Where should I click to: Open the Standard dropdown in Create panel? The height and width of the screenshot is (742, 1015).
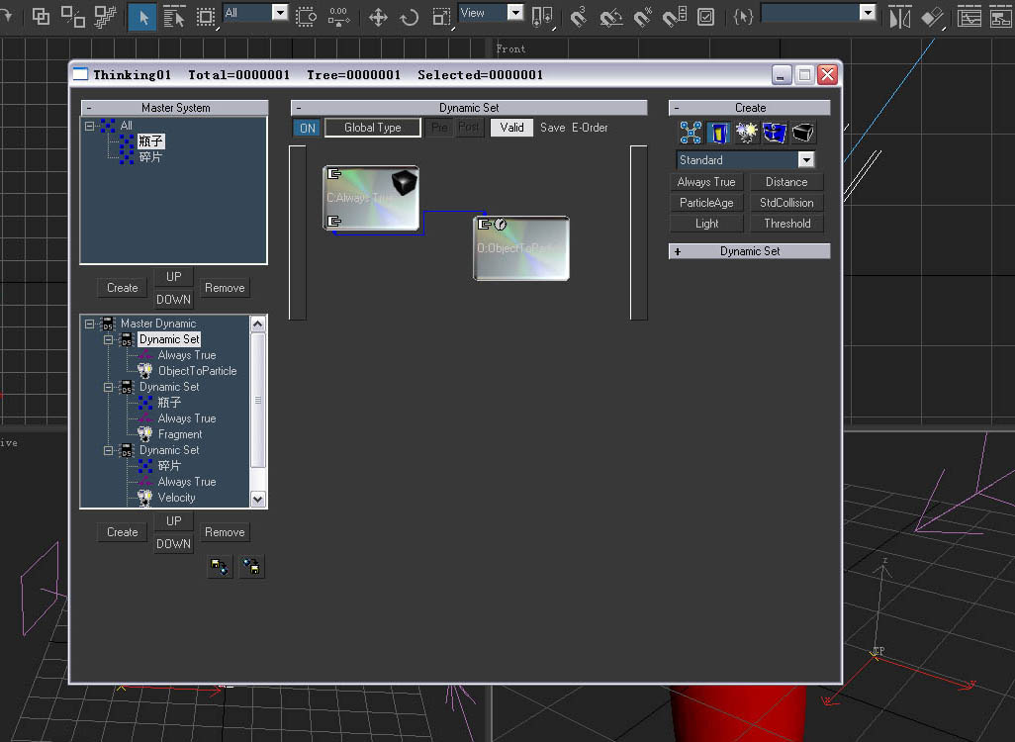point(745,160)
